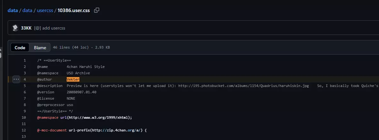Select line number 3
The width and height of the screenshot is (379, 140).
25,73
